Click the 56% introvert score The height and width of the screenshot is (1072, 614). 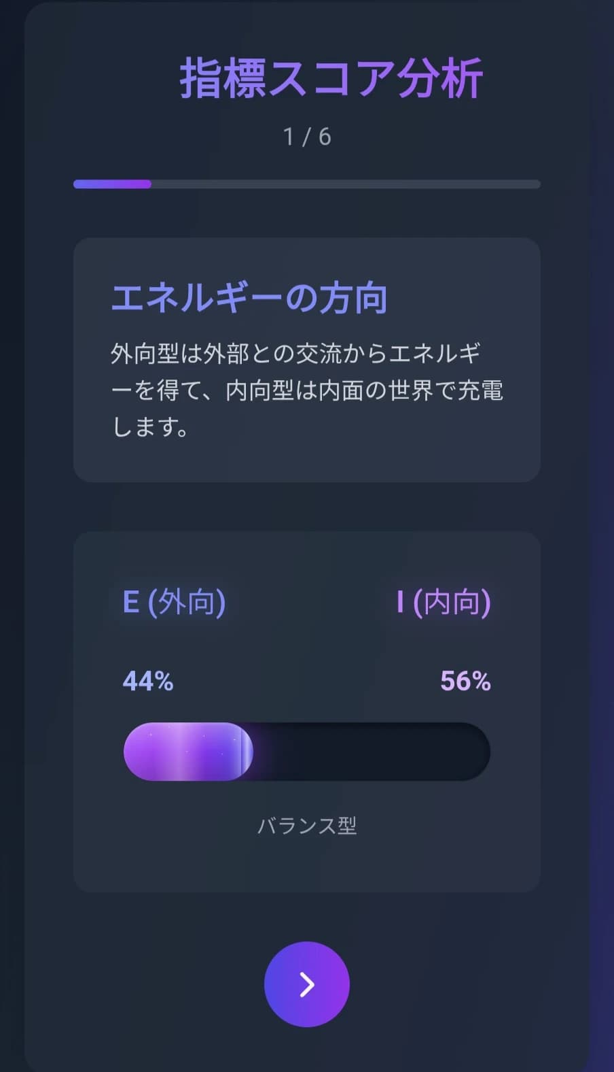pos(465,681)
